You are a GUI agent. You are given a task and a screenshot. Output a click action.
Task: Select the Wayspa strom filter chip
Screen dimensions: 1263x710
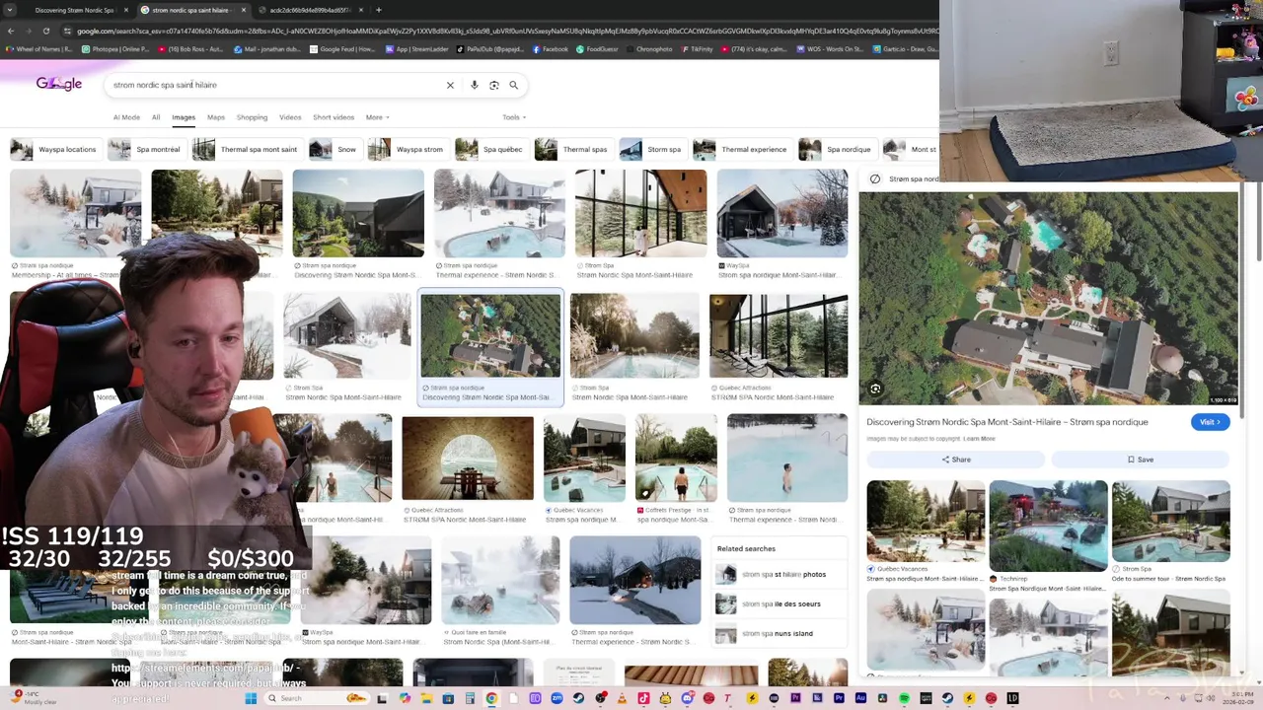tap(408, 150)
